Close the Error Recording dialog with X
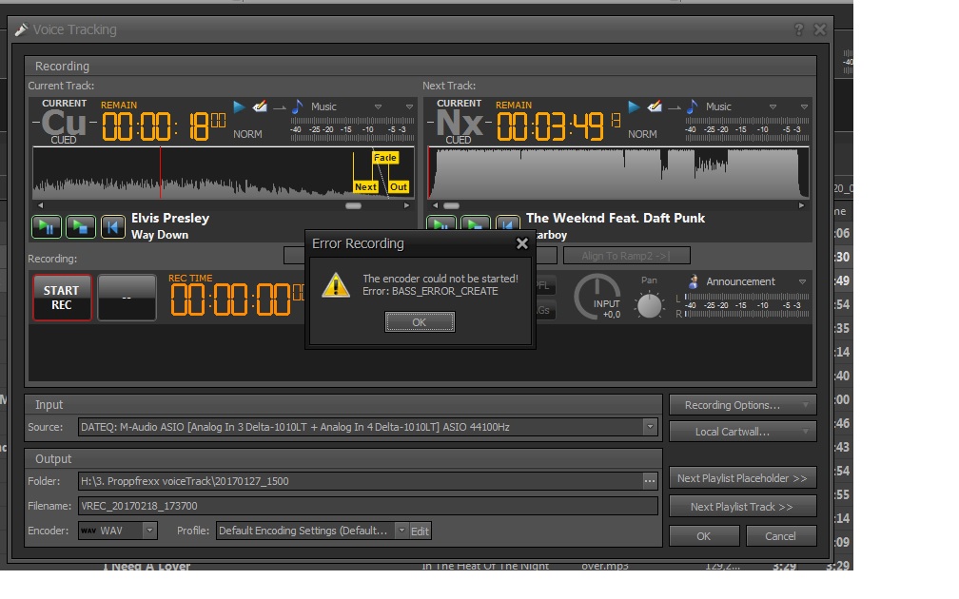This screenshot has height=599, width=959. coord(521,243)
